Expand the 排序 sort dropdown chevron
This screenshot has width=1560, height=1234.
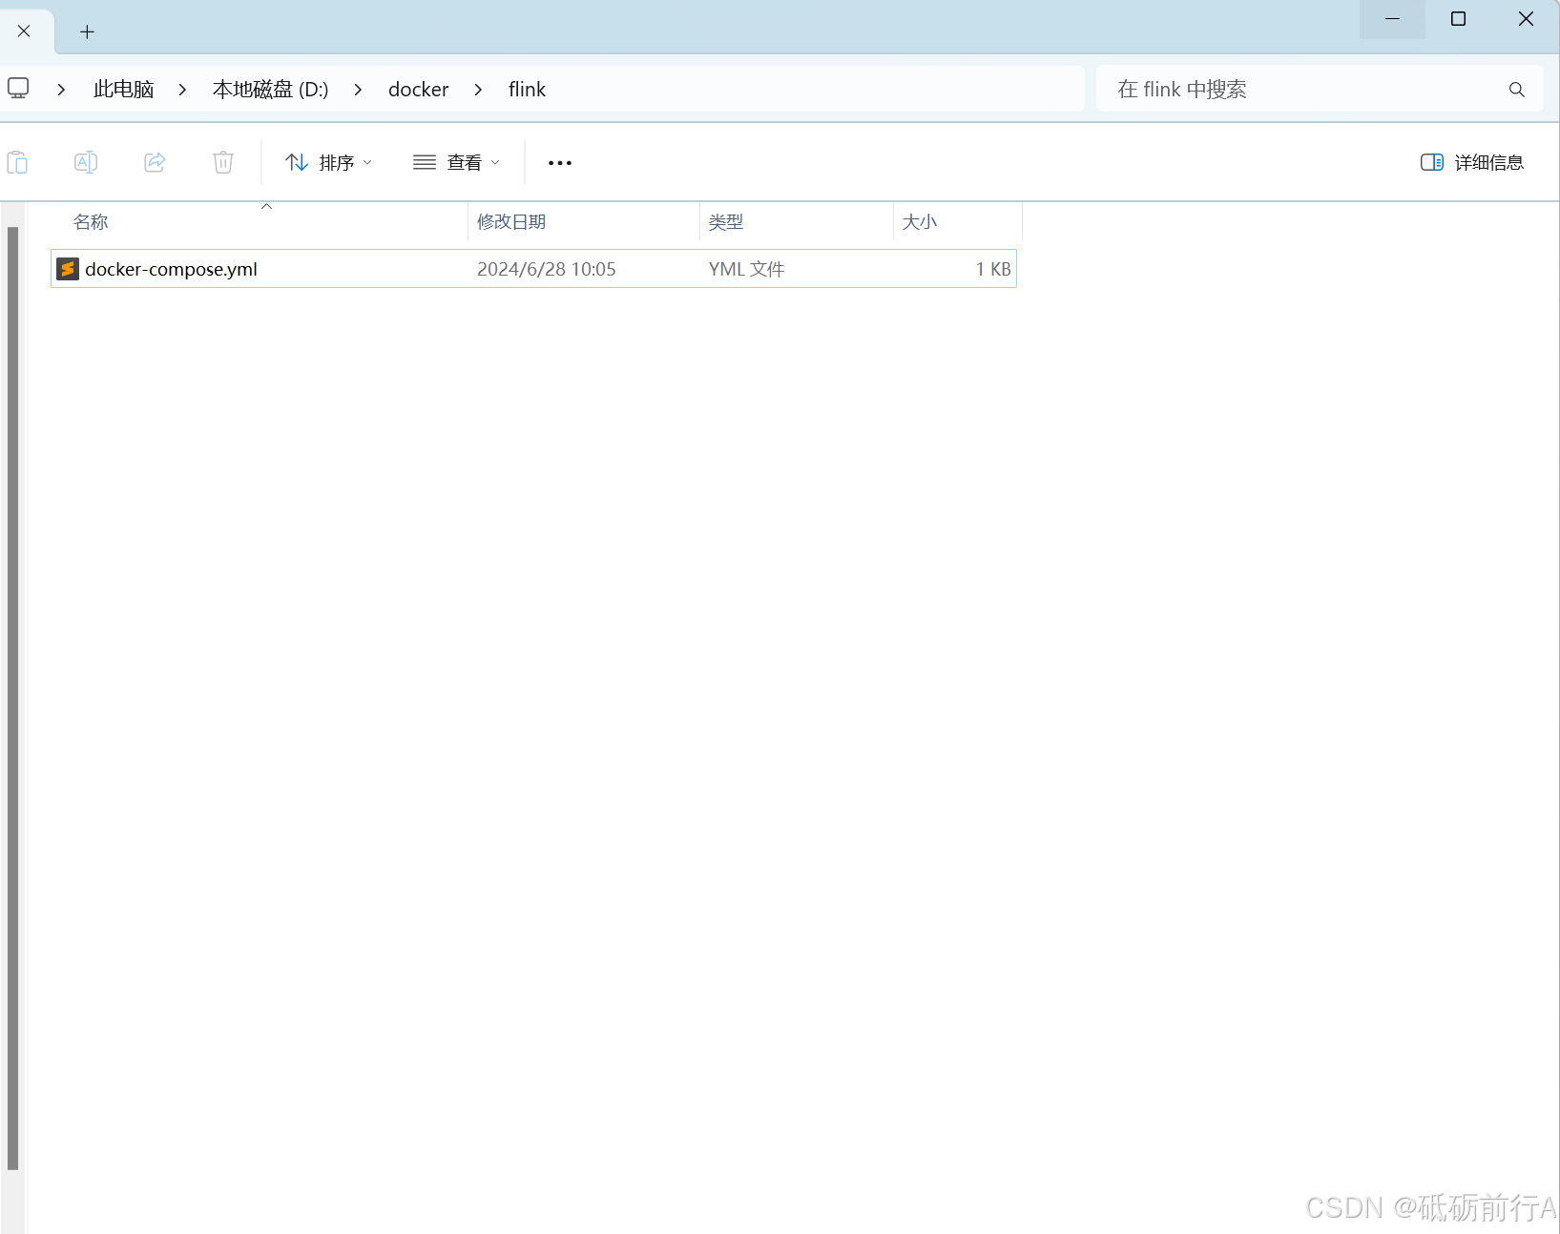(366, 162)
